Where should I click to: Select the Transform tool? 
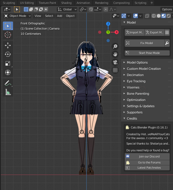(8, 72)
